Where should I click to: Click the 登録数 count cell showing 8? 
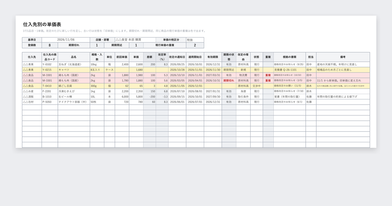pyautogui.click(x=50, y=45)
